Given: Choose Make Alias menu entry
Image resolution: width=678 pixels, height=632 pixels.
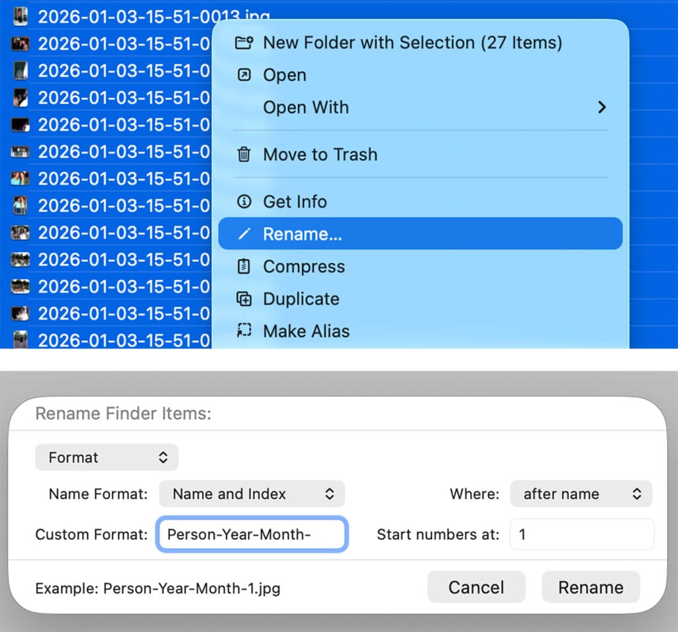Looking at the screenshot, I should 420,331.
